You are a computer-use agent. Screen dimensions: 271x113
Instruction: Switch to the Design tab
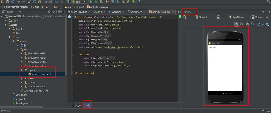pos(76,105)
